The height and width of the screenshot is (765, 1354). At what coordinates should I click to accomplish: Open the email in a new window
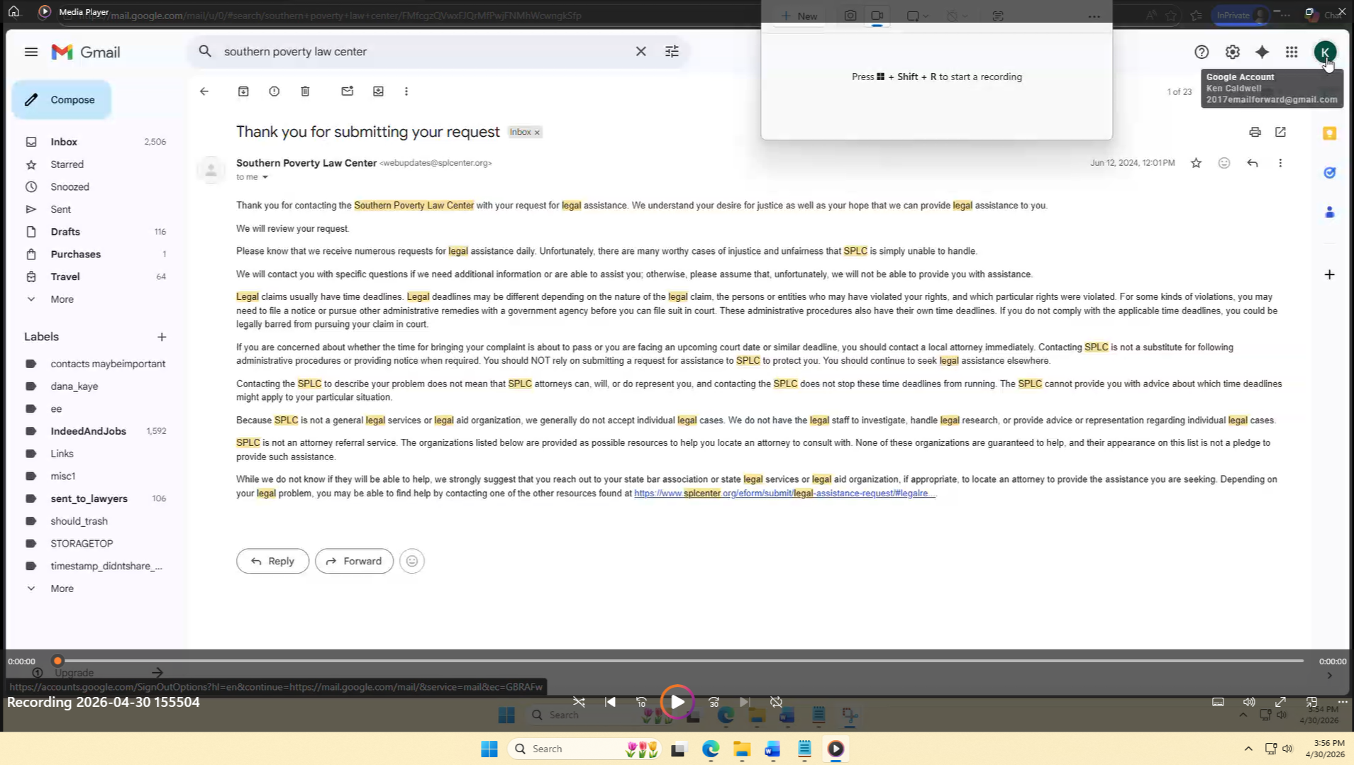1280,132
